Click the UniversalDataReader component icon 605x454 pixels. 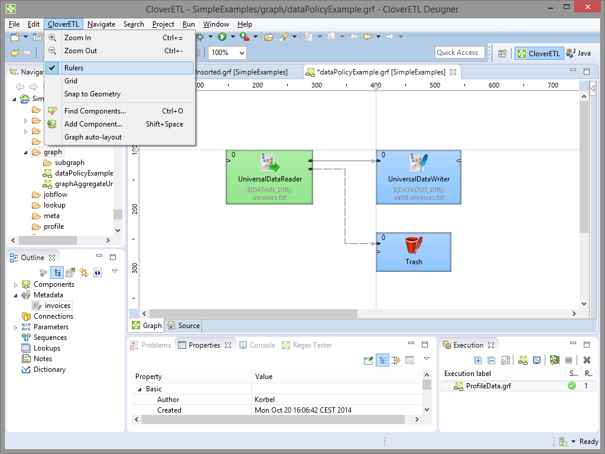coord(269,163)
